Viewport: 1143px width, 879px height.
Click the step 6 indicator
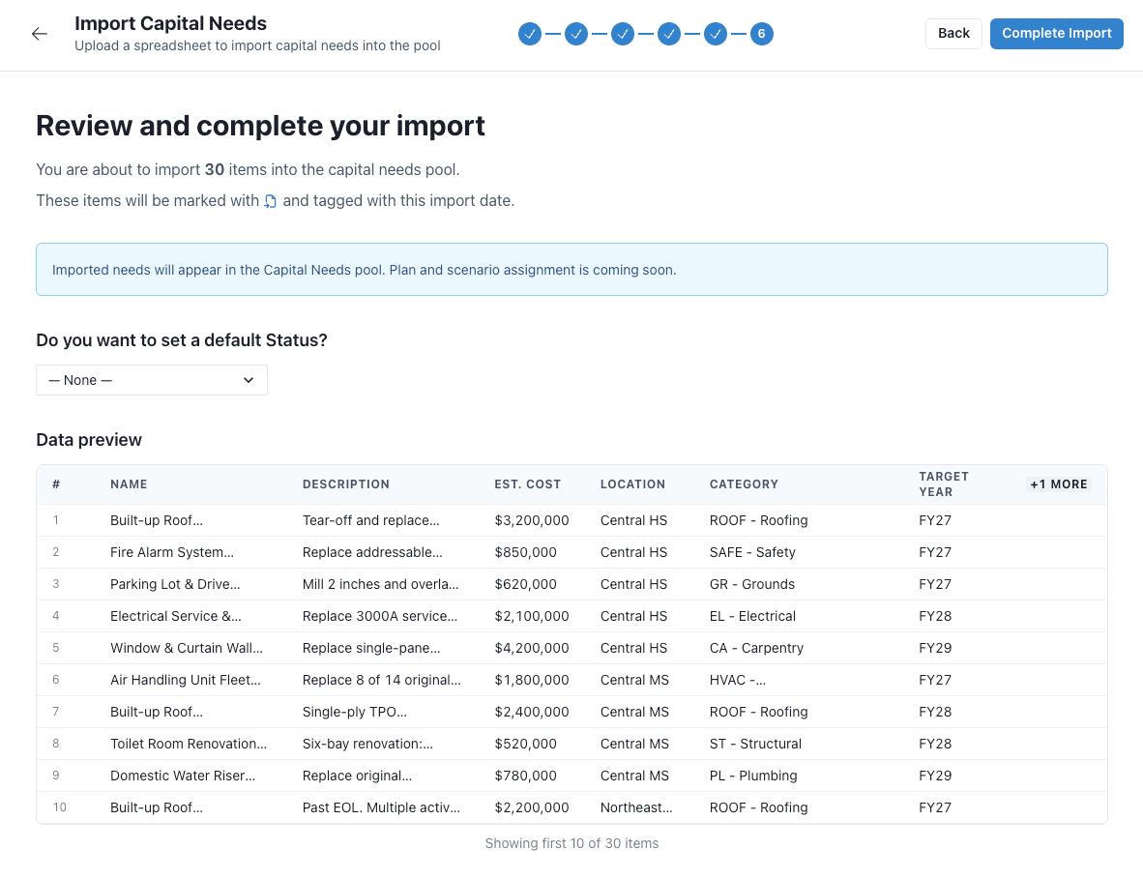click(762, 34)
